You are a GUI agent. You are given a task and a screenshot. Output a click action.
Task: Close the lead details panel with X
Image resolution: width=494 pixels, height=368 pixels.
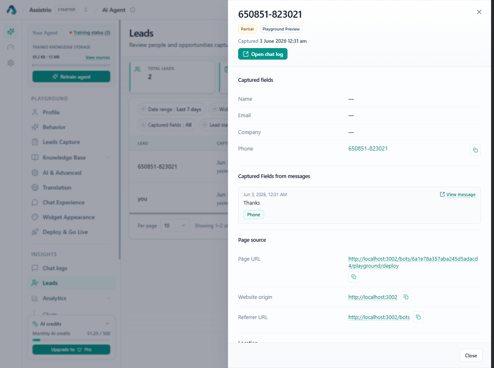[479, 12]
